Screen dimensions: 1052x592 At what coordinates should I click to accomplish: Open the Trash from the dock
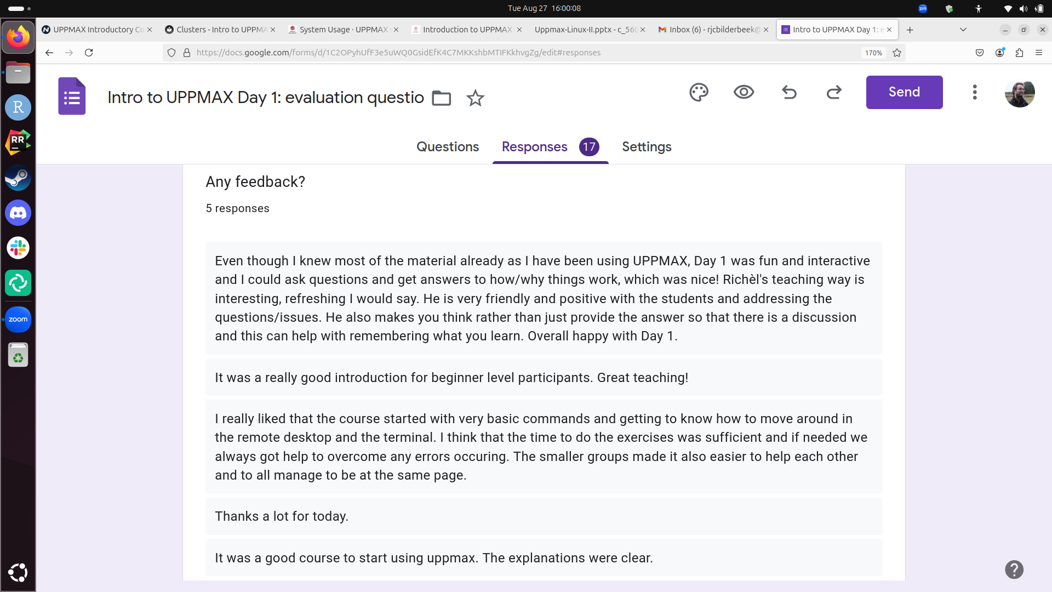(18, 355)
